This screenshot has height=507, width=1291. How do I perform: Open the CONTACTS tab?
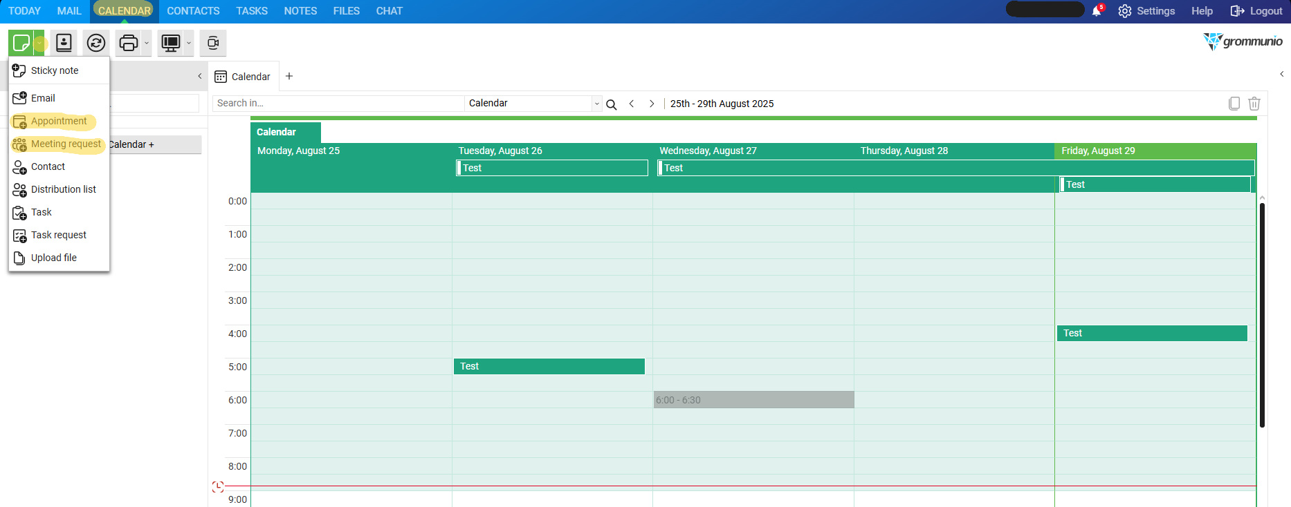[x=193, y=11]
